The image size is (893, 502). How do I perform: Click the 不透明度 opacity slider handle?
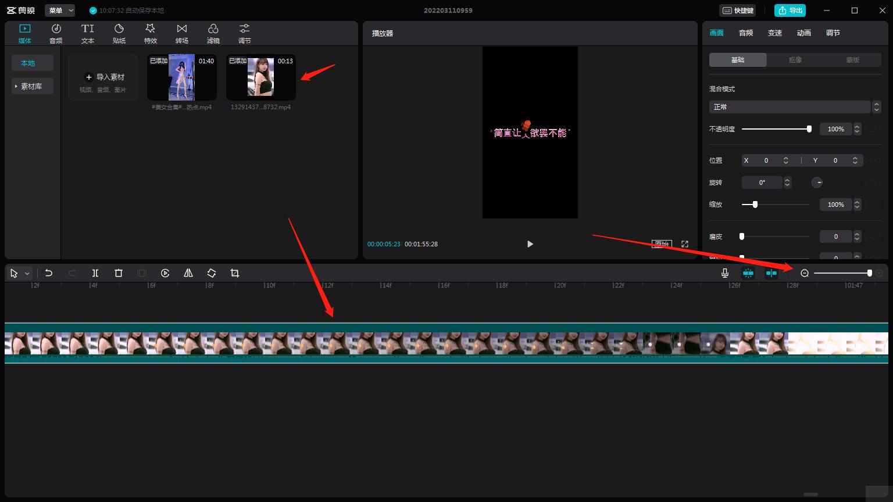[809, 129]
